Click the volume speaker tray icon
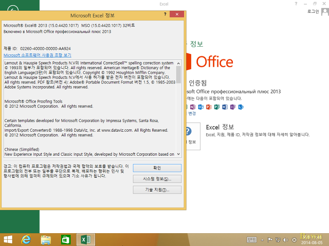This screenshot has height=246, width=329. 286,240
